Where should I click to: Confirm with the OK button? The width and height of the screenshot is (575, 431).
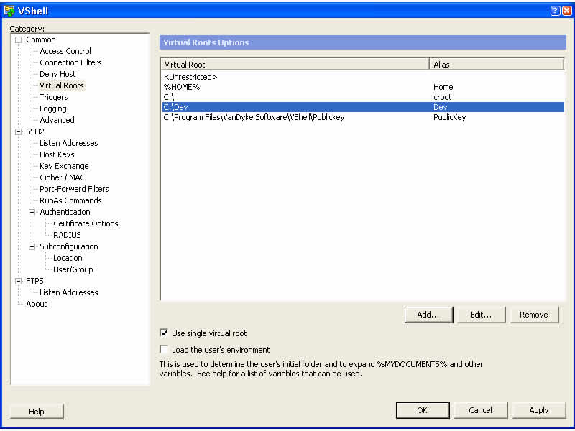click(423, 410)
